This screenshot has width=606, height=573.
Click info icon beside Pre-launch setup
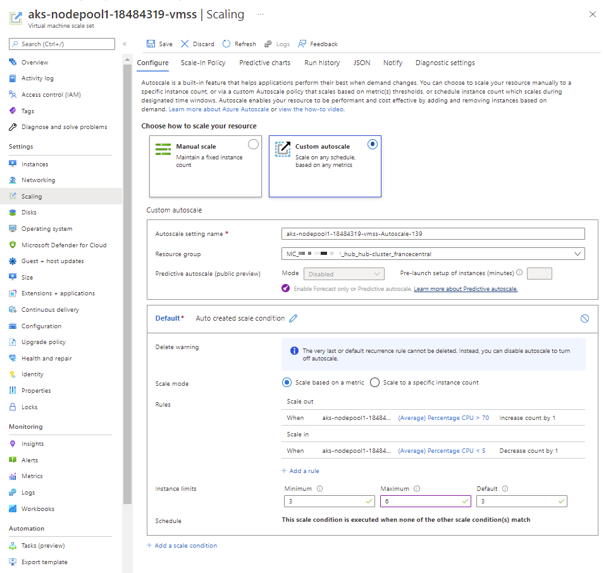[519, 273]
